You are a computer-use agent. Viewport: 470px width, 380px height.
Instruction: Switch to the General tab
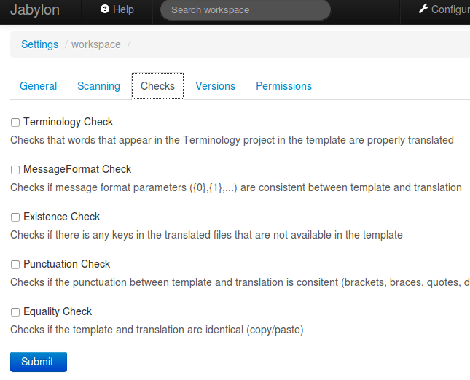click(x=38, y=86)
